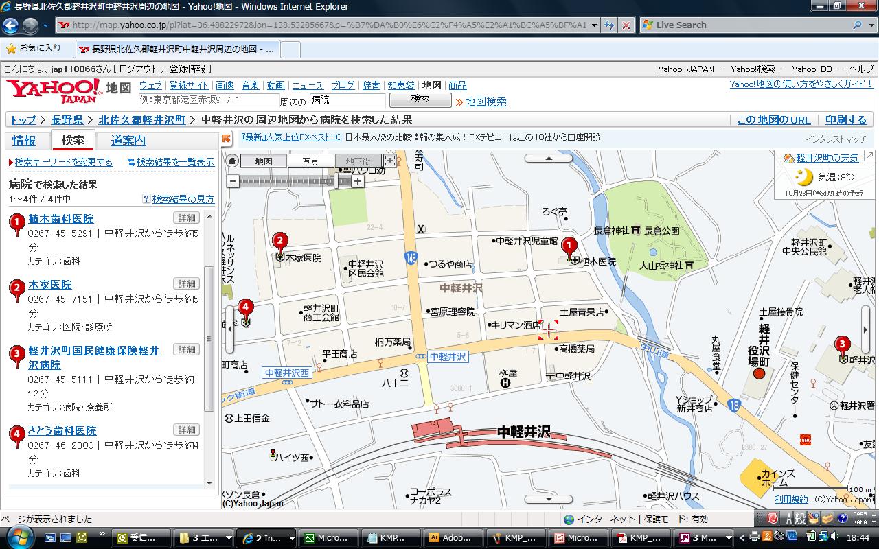Open the address bar URL dropdown
The height and width of the screenshot is (549, 879).
pos(595,25)
